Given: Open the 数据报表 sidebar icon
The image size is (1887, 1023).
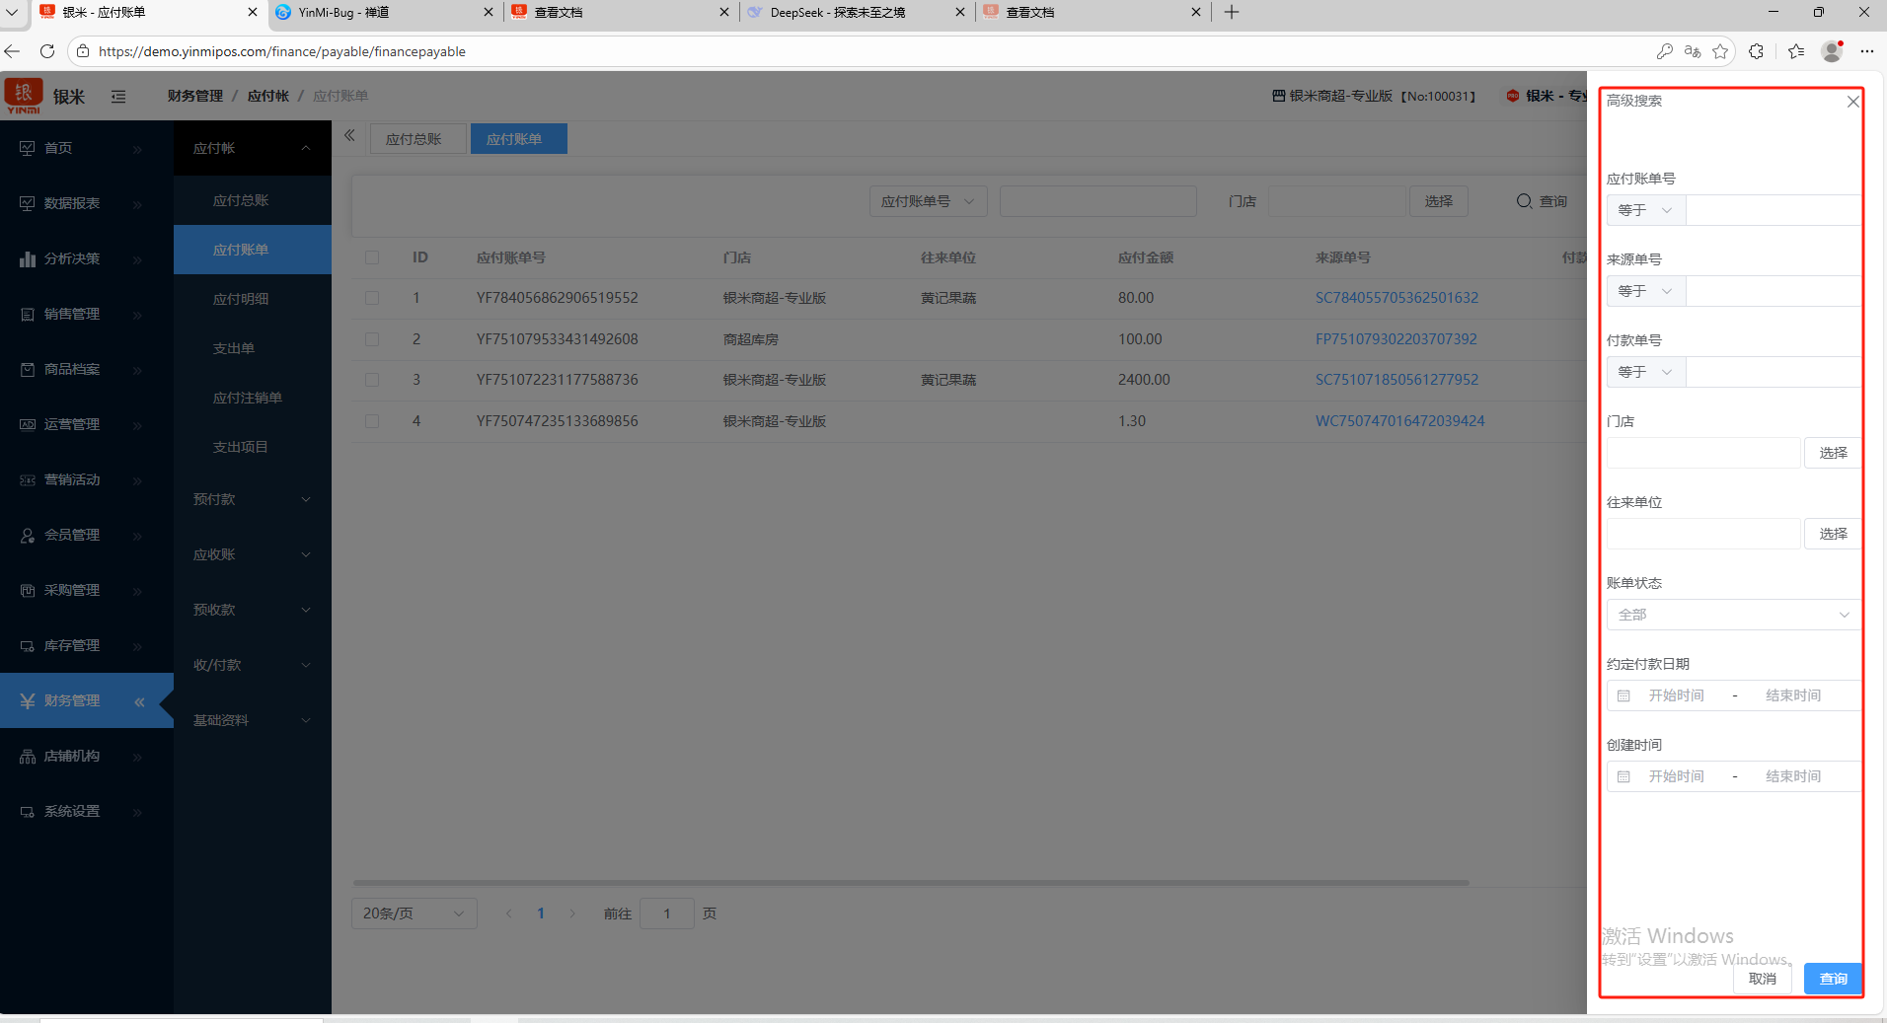Looking at the screenshot, I should tap(27, 203).
